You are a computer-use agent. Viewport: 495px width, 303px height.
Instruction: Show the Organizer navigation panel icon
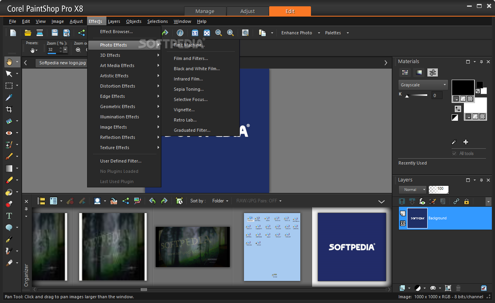(x=41, y=201)
